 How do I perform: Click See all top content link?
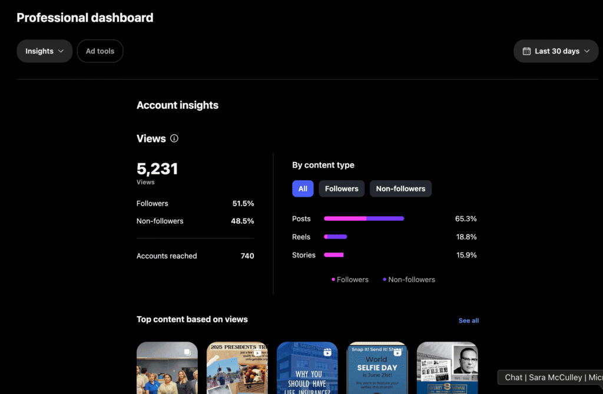468,320
